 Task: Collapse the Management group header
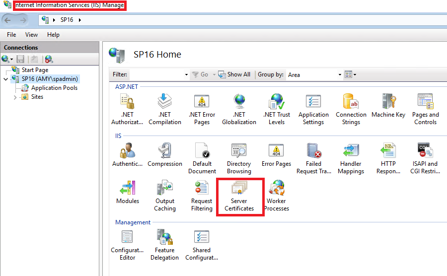(133, 222)
